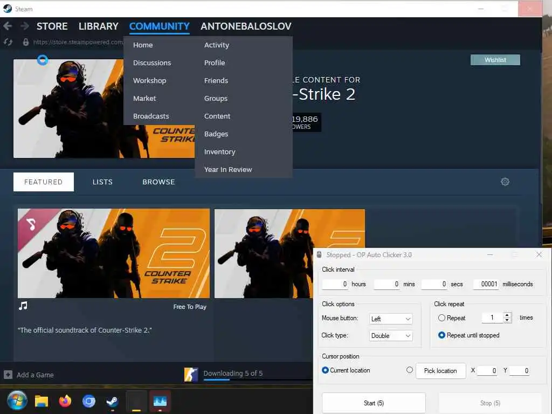Reload the Steam page with refresh icon
The height and width of the screenshot is (414, 552).
pyautogui.click(x=8, y=42)
